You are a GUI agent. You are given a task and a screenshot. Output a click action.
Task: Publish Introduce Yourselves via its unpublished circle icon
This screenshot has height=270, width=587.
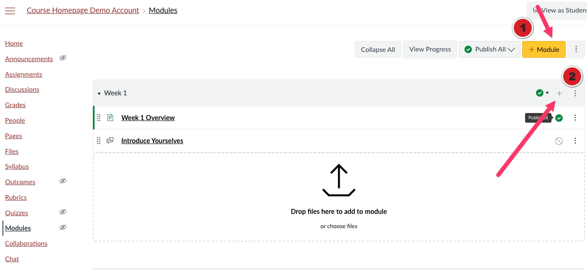pos(559,141)
